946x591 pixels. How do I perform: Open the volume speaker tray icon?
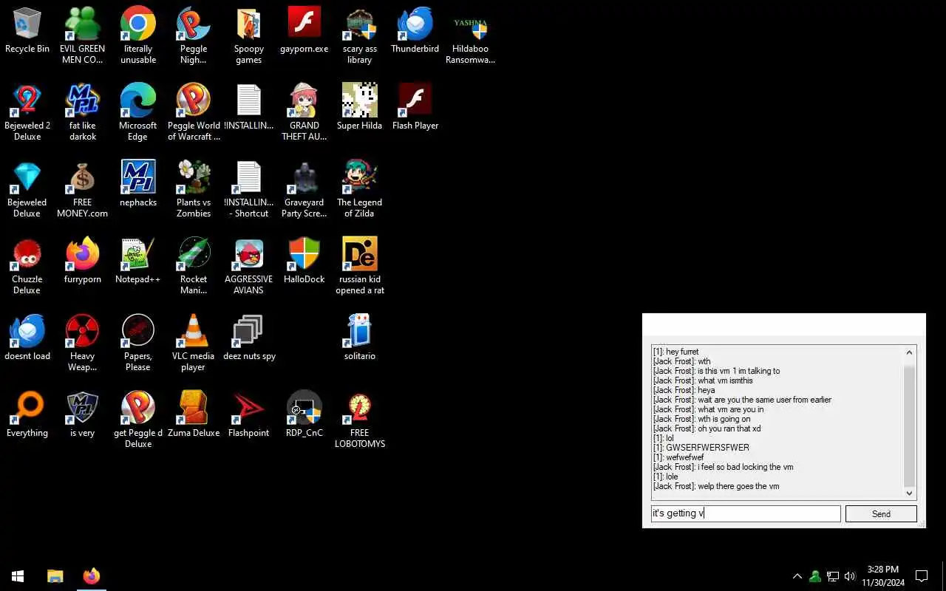pyautogui.click(x=850, y=576)
